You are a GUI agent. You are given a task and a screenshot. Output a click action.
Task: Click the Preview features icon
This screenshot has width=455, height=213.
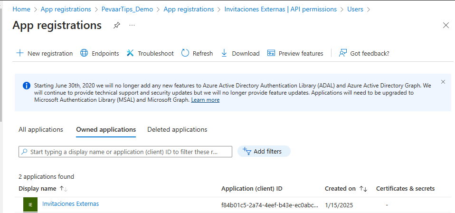pos(271,53)
